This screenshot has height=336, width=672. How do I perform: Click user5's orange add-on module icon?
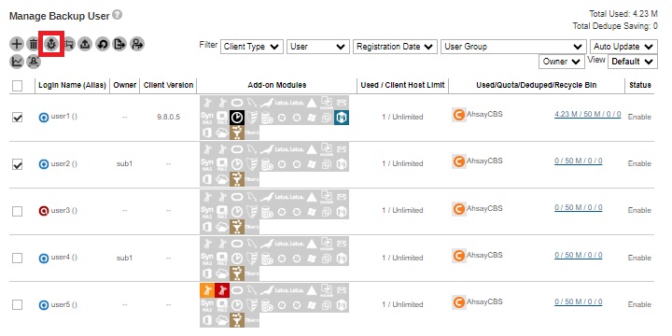[207, 290]
